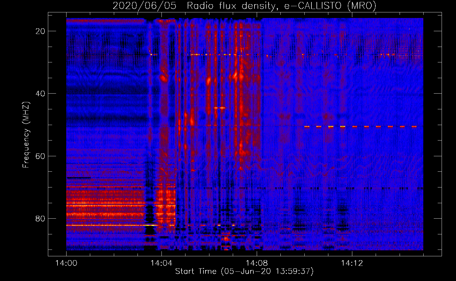Click the 'Start Time (05-Jun-20 13:59:37)' label
Image resolution: width=456 pixels, height=281 pixels.
[244, 271]
